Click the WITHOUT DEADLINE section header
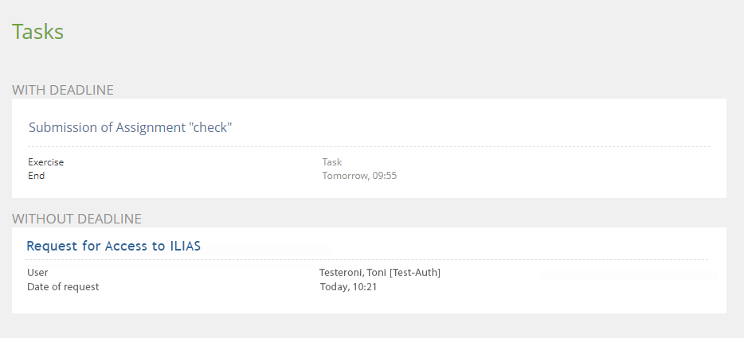 tap(76, 218)
